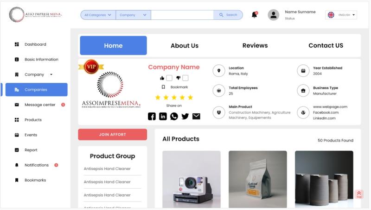Share company via WhatsApp icon

(174, 116)
